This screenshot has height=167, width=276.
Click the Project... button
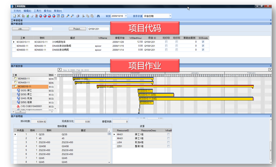point(77,29)
